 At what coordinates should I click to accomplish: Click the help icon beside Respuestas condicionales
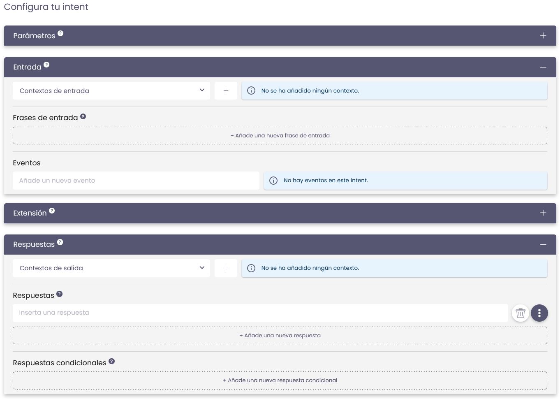click(x=111, y=361)
